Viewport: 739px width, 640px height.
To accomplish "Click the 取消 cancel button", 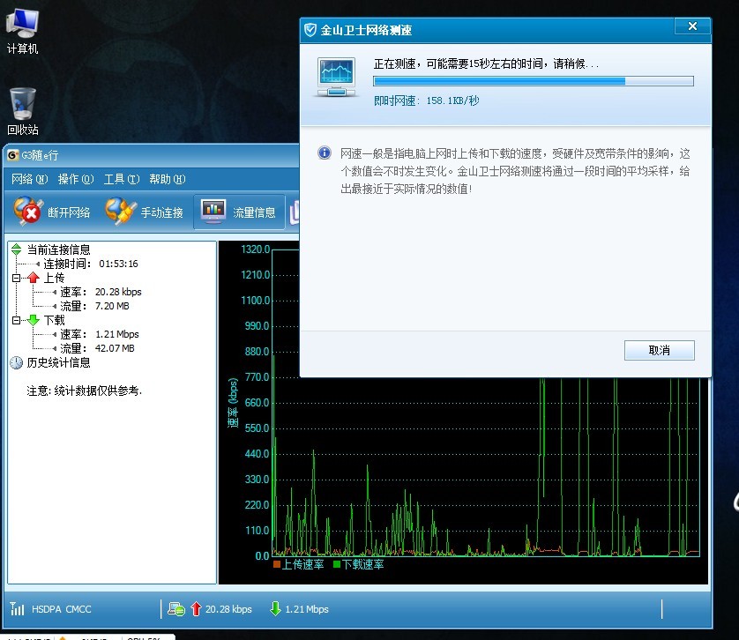I will [x=659, y=350].
